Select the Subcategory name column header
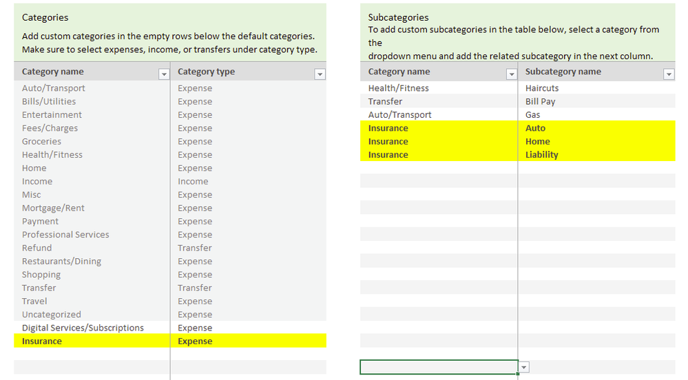The image size is (688, 380). (x=596, y=72)
